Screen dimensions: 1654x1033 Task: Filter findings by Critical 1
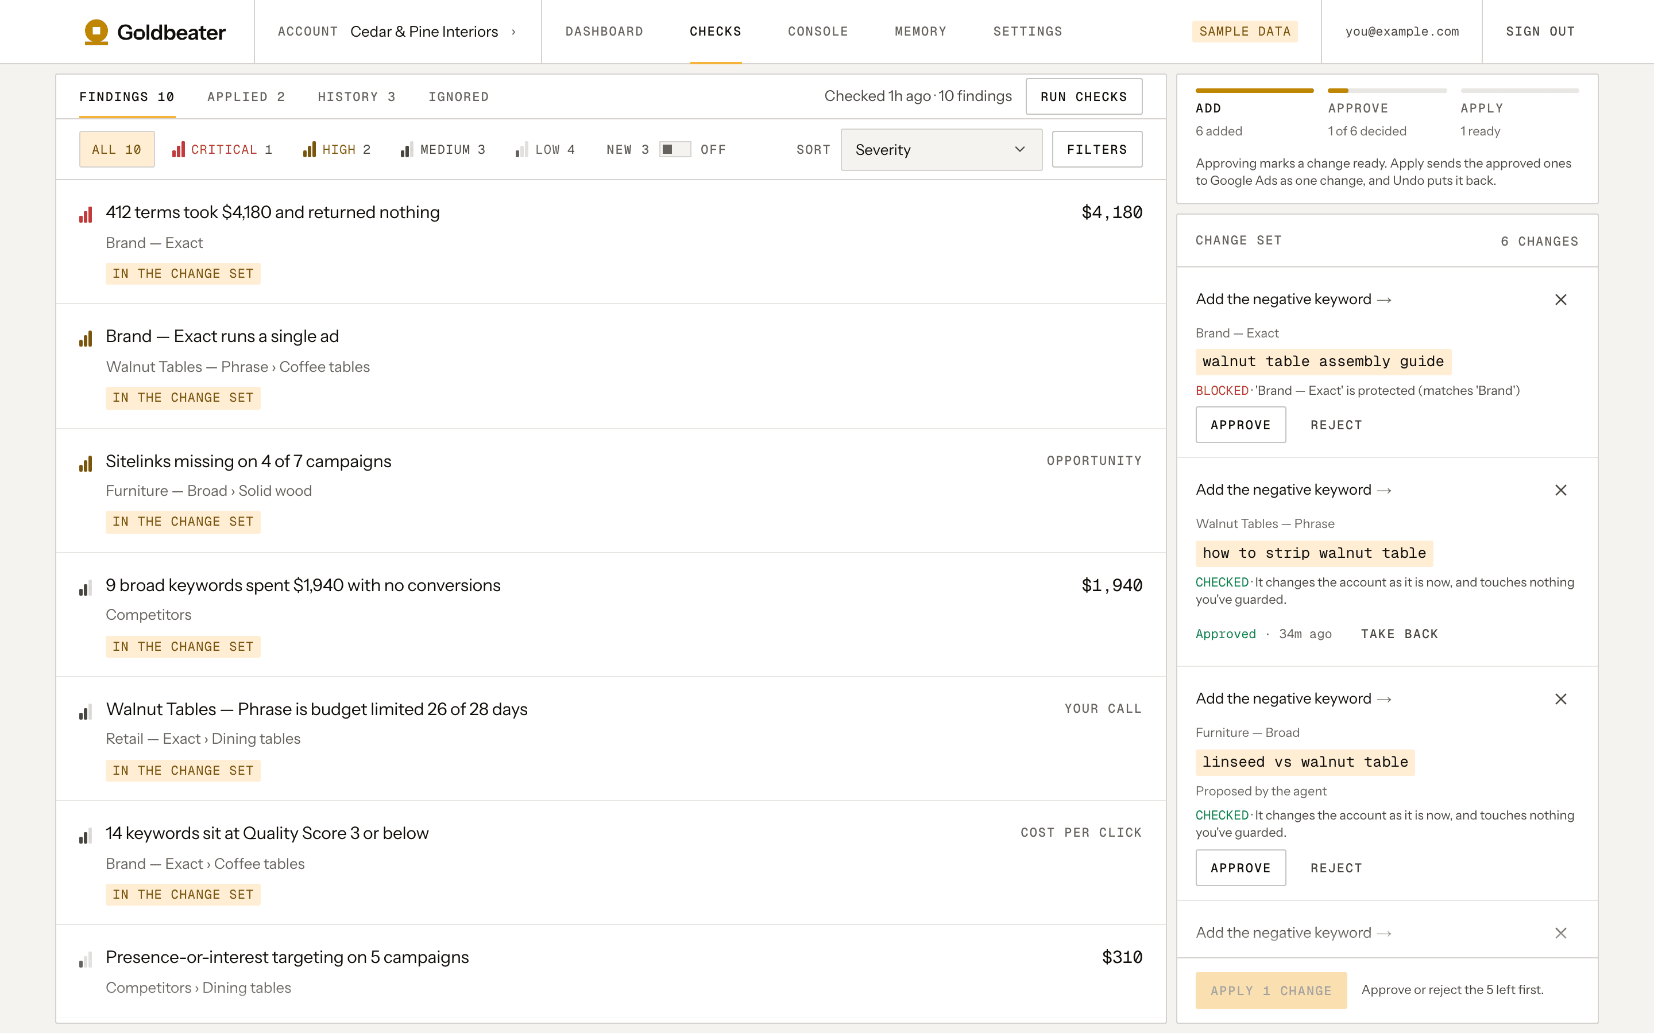(x=222, y=150)
